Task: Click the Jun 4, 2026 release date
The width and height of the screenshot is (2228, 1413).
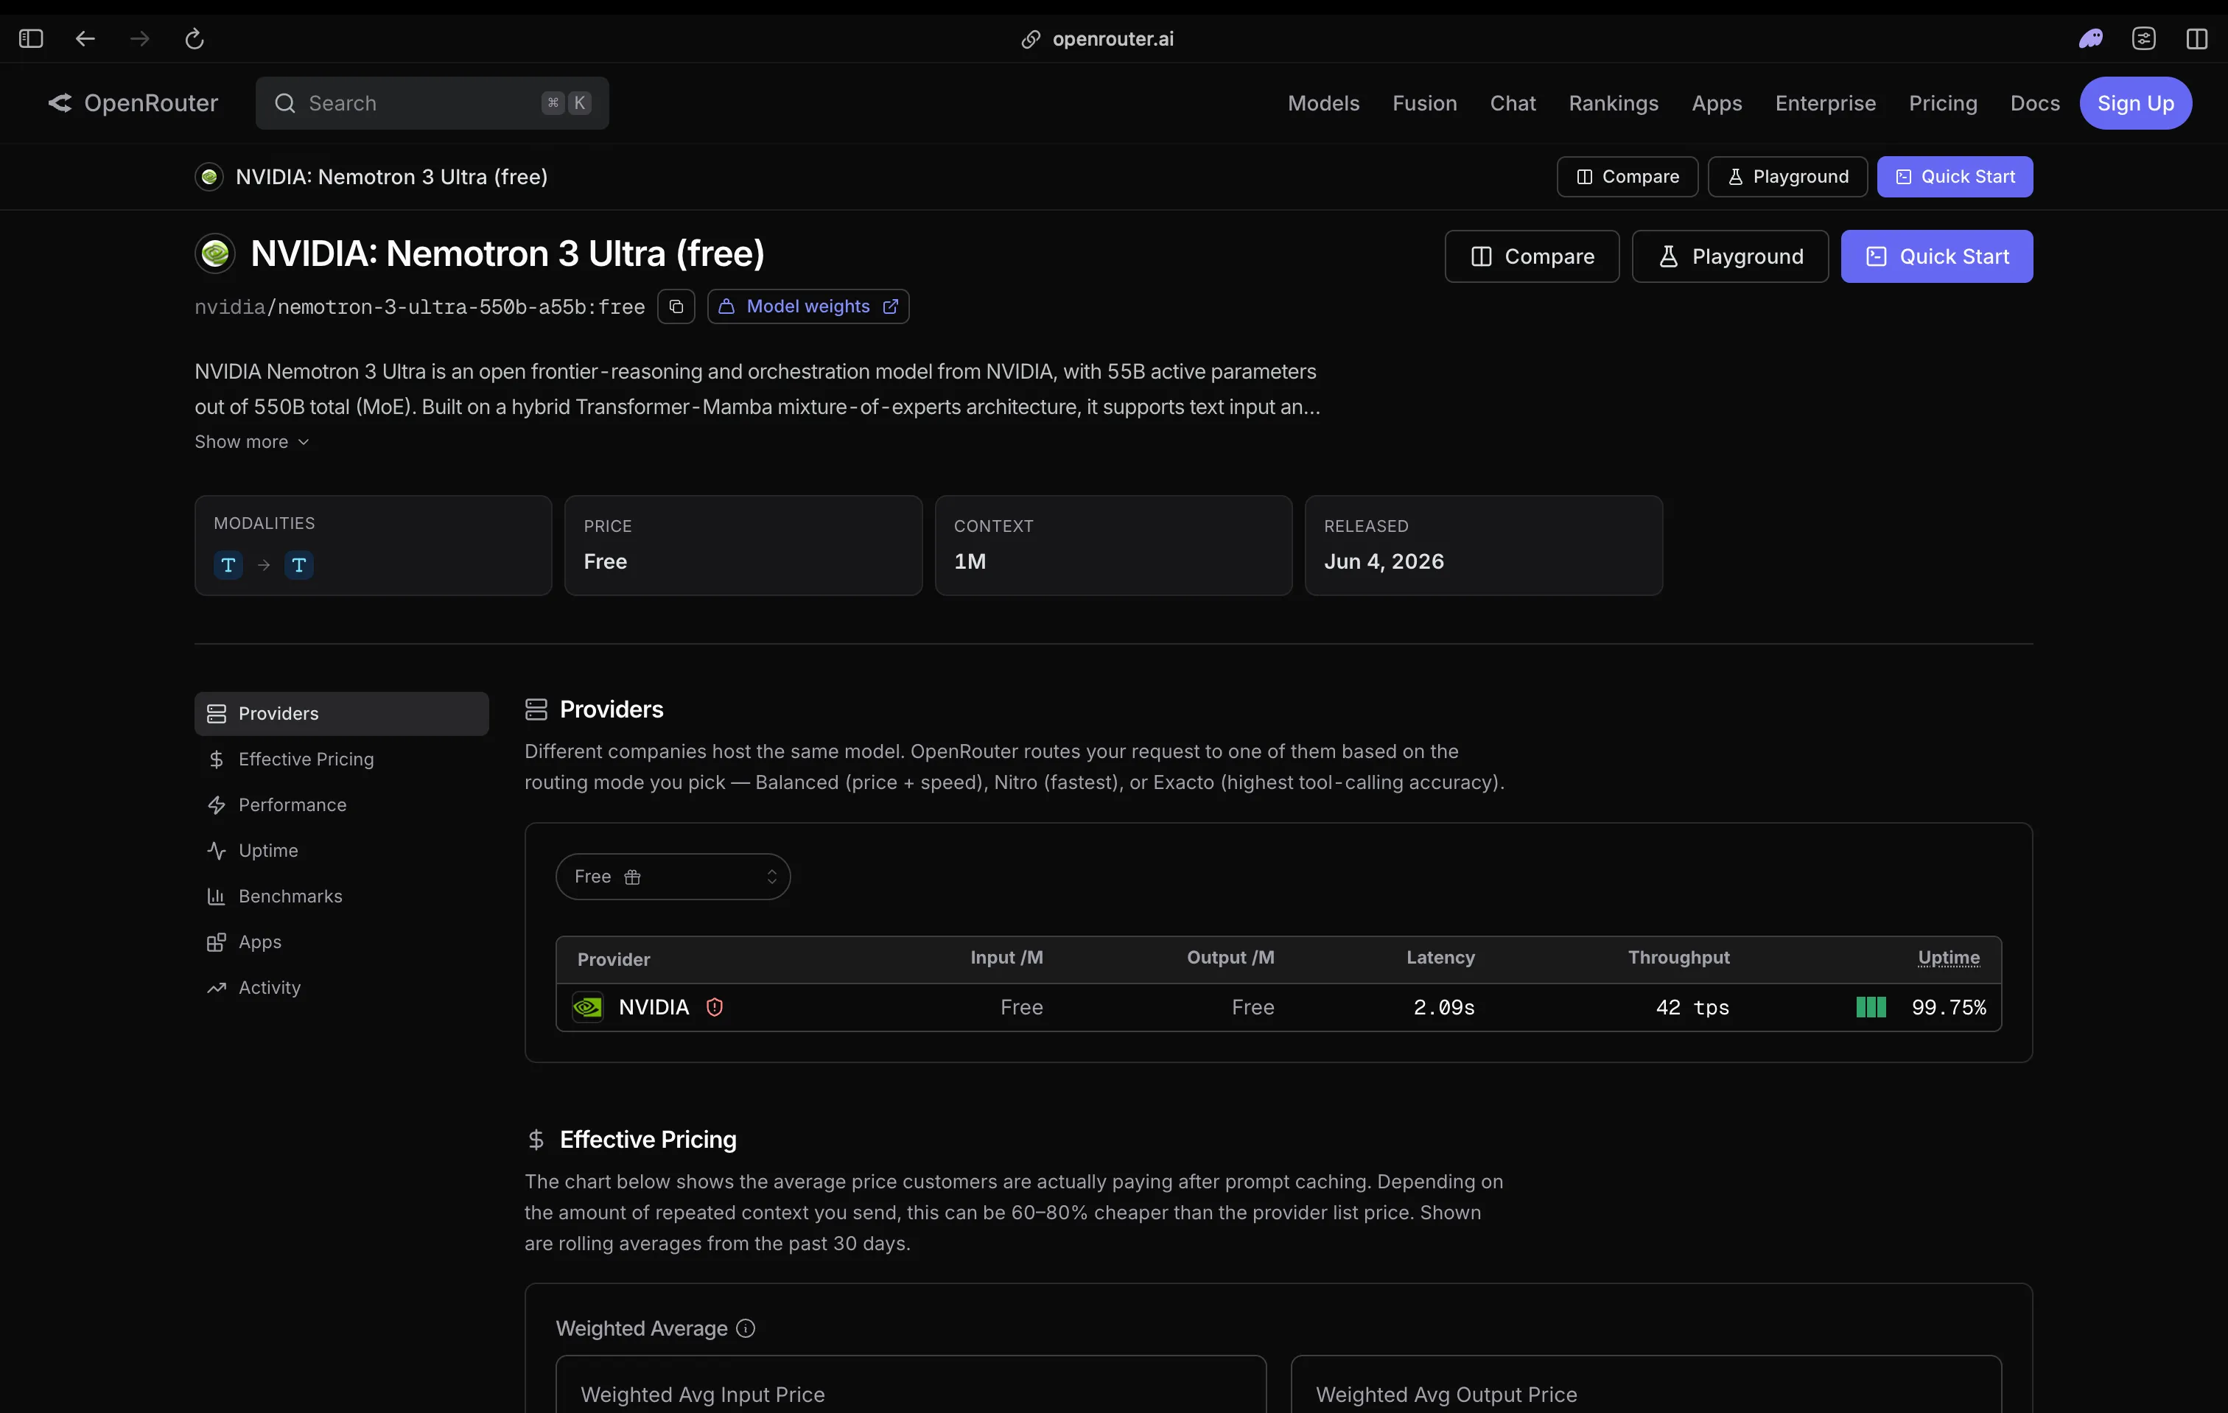Action: pyautogui.click(x=1383, y=561)
